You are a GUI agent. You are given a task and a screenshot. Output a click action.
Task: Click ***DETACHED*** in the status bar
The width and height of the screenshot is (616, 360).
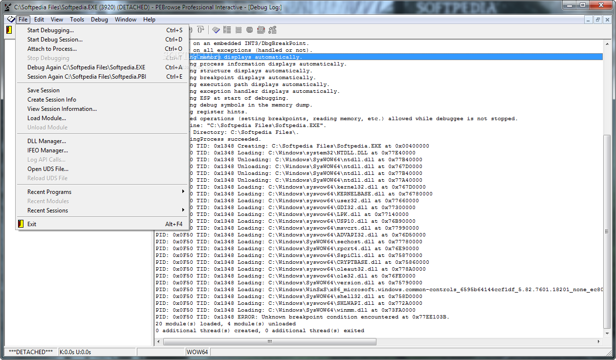pos(31,352)
